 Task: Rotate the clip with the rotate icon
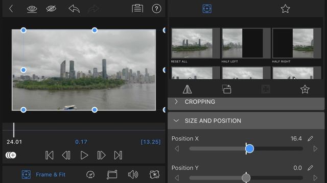click(226, 89)
